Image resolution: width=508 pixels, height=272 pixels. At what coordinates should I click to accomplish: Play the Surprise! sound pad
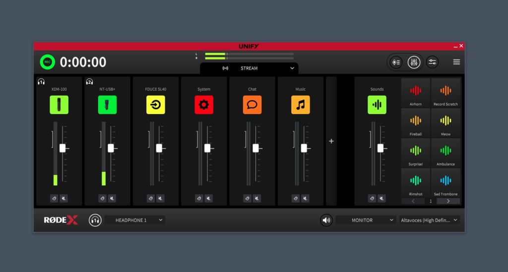coord(416,153)
